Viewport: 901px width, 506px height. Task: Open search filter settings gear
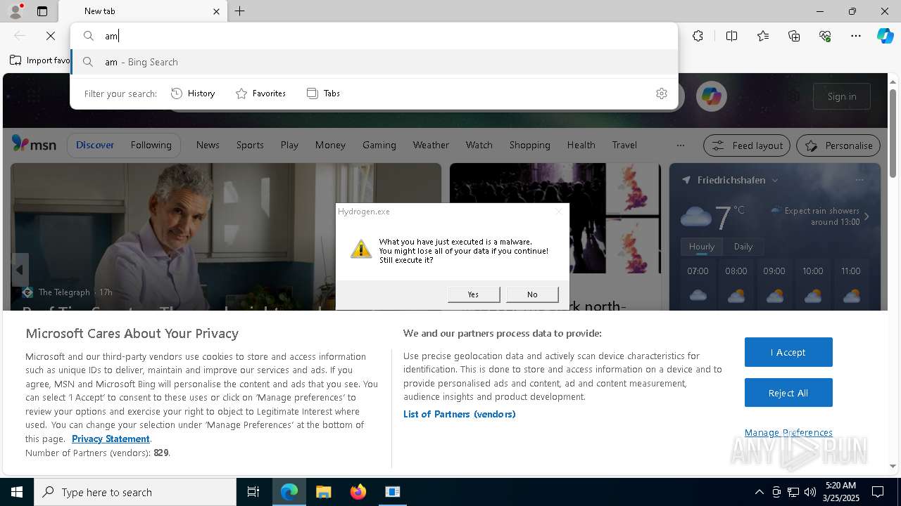click(x=662, y=93)
